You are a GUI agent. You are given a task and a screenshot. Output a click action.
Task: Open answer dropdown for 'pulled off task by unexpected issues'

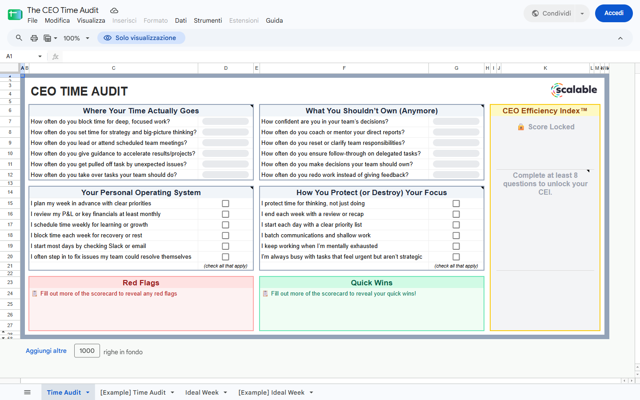point(225,164)
